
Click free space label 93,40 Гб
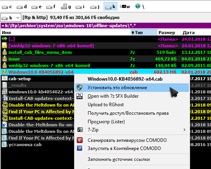click(85, 17)
